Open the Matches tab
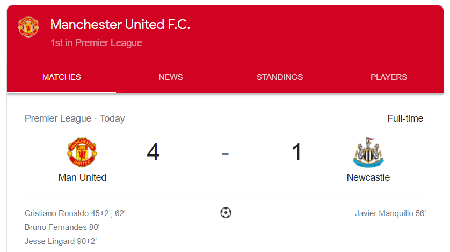This screenshot has height=252, width=450. [x=61, y=77]
